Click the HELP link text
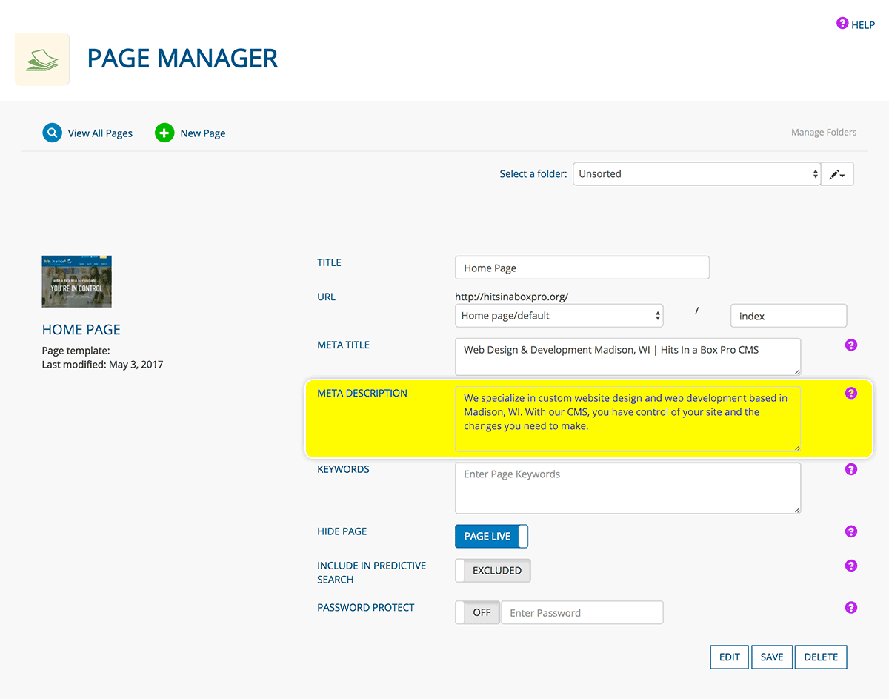The image size is (889, 699). [863, 24]
